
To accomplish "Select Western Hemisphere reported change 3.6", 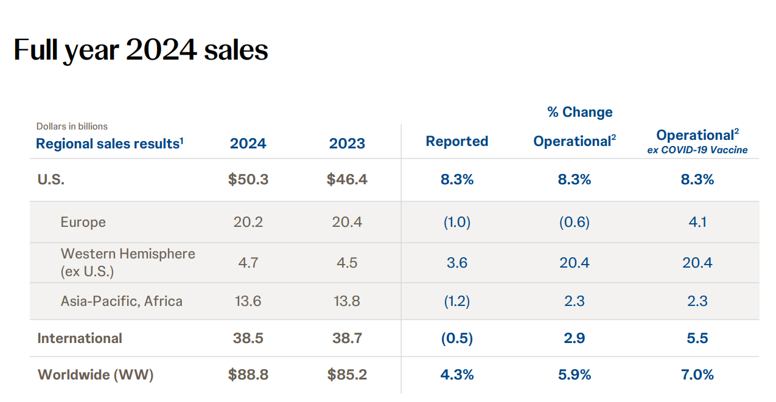I will [x=456, y=263].
